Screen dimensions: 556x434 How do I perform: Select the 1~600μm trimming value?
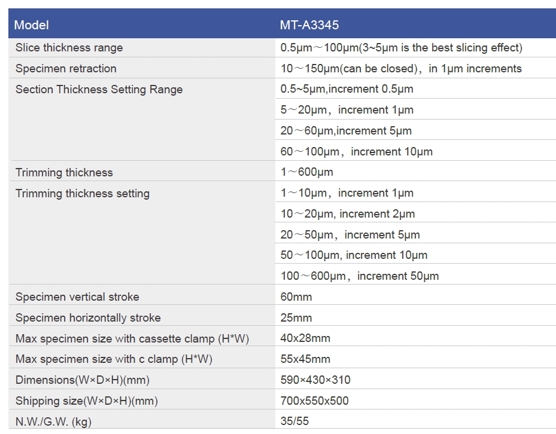click(306, 172)
